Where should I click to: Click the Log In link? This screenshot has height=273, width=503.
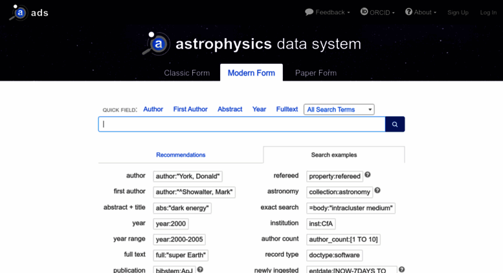488,12
